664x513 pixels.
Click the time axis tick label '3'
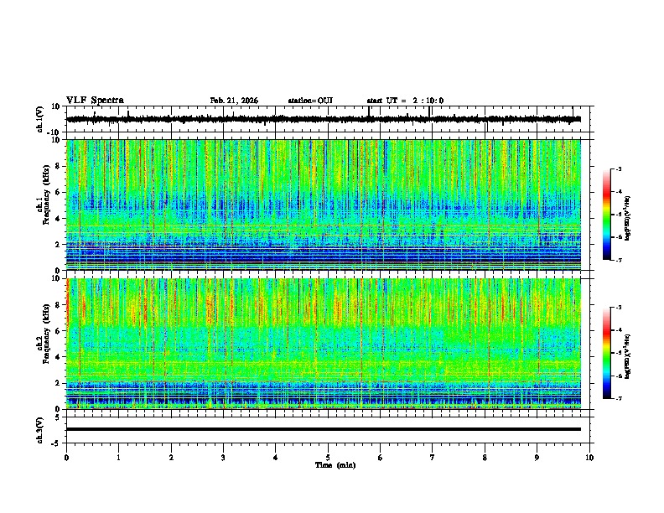click(x=223, y=458)
